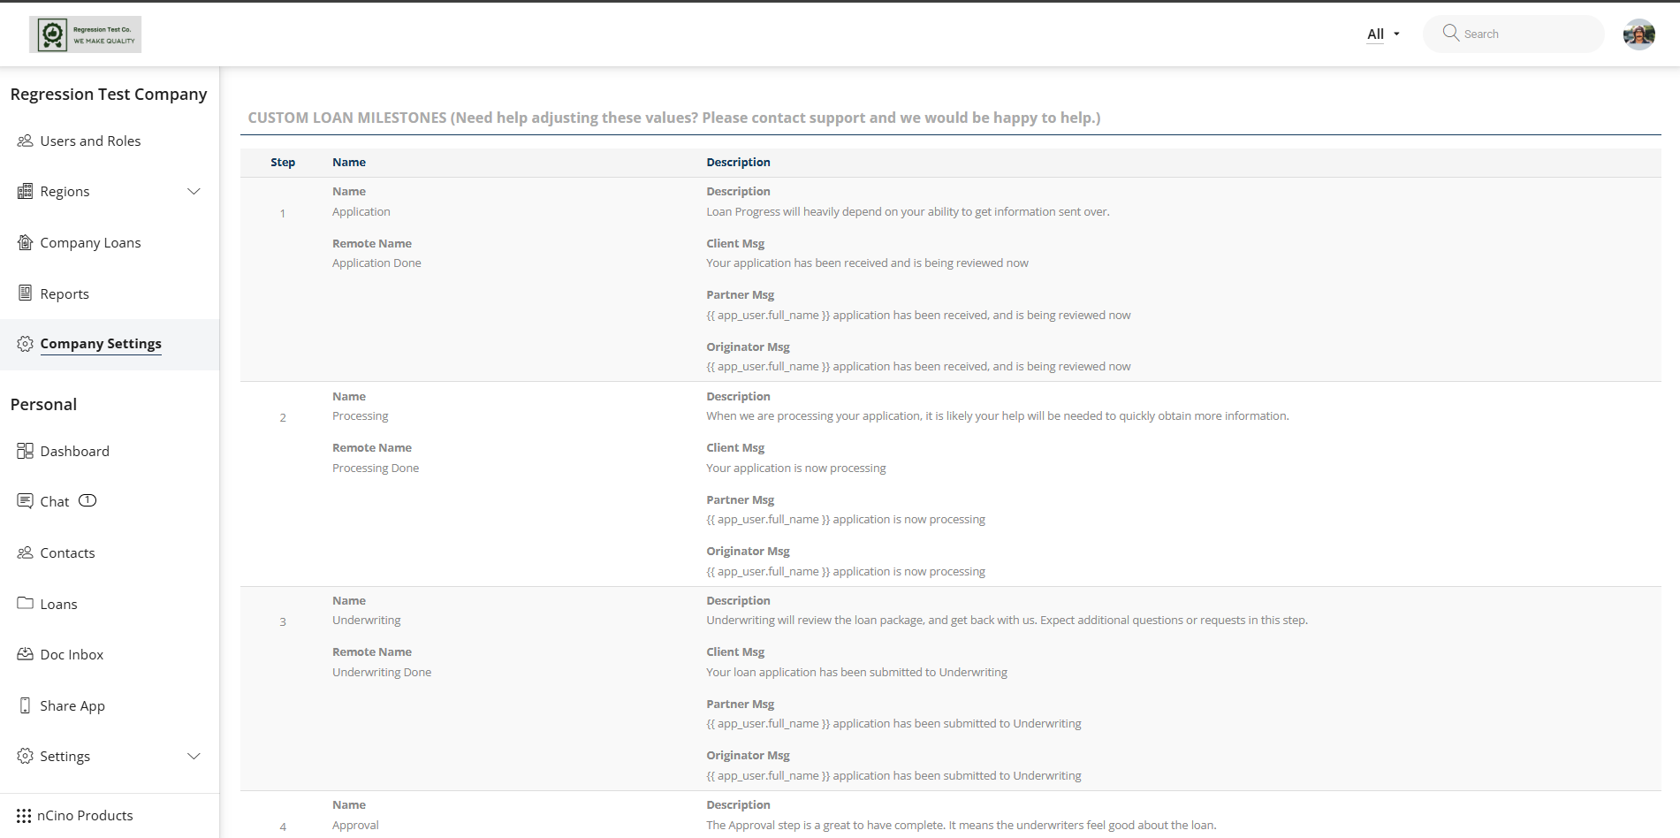1680x838 pixels.
Task: Click the Reports document icon
Action: pos(25,293)
